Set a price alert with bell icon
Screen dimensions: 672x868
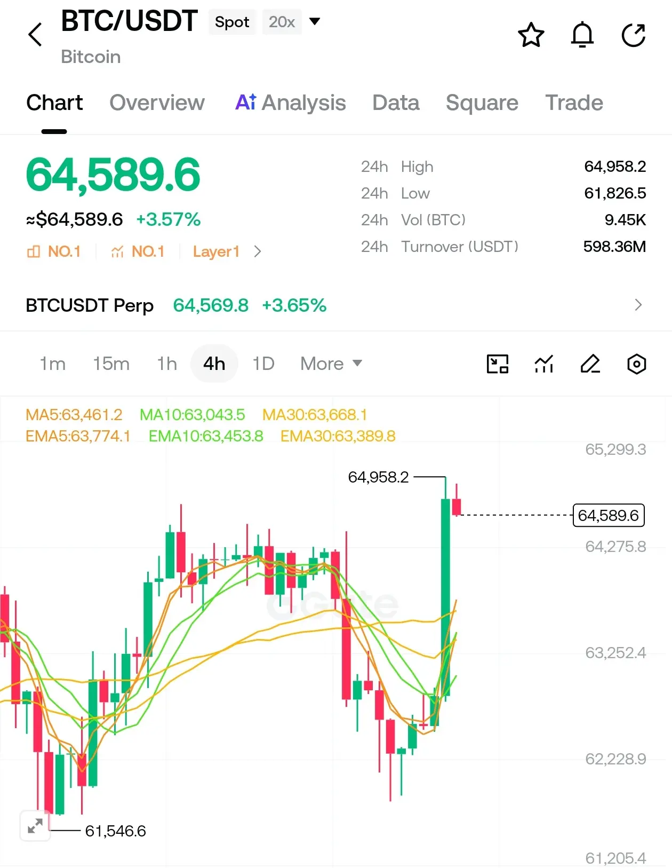click(x=582, y=35)
